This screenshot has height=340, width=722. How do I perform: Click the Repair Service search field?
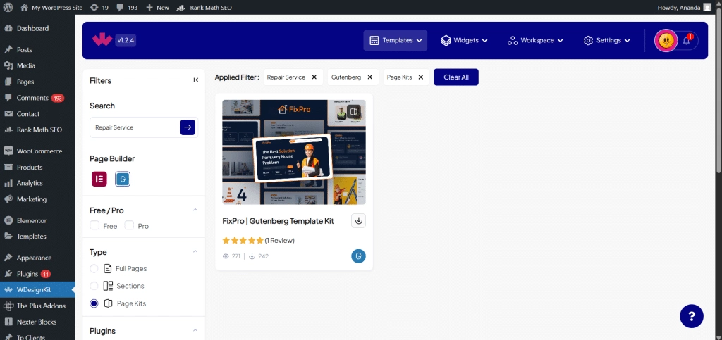click(134, 127)
